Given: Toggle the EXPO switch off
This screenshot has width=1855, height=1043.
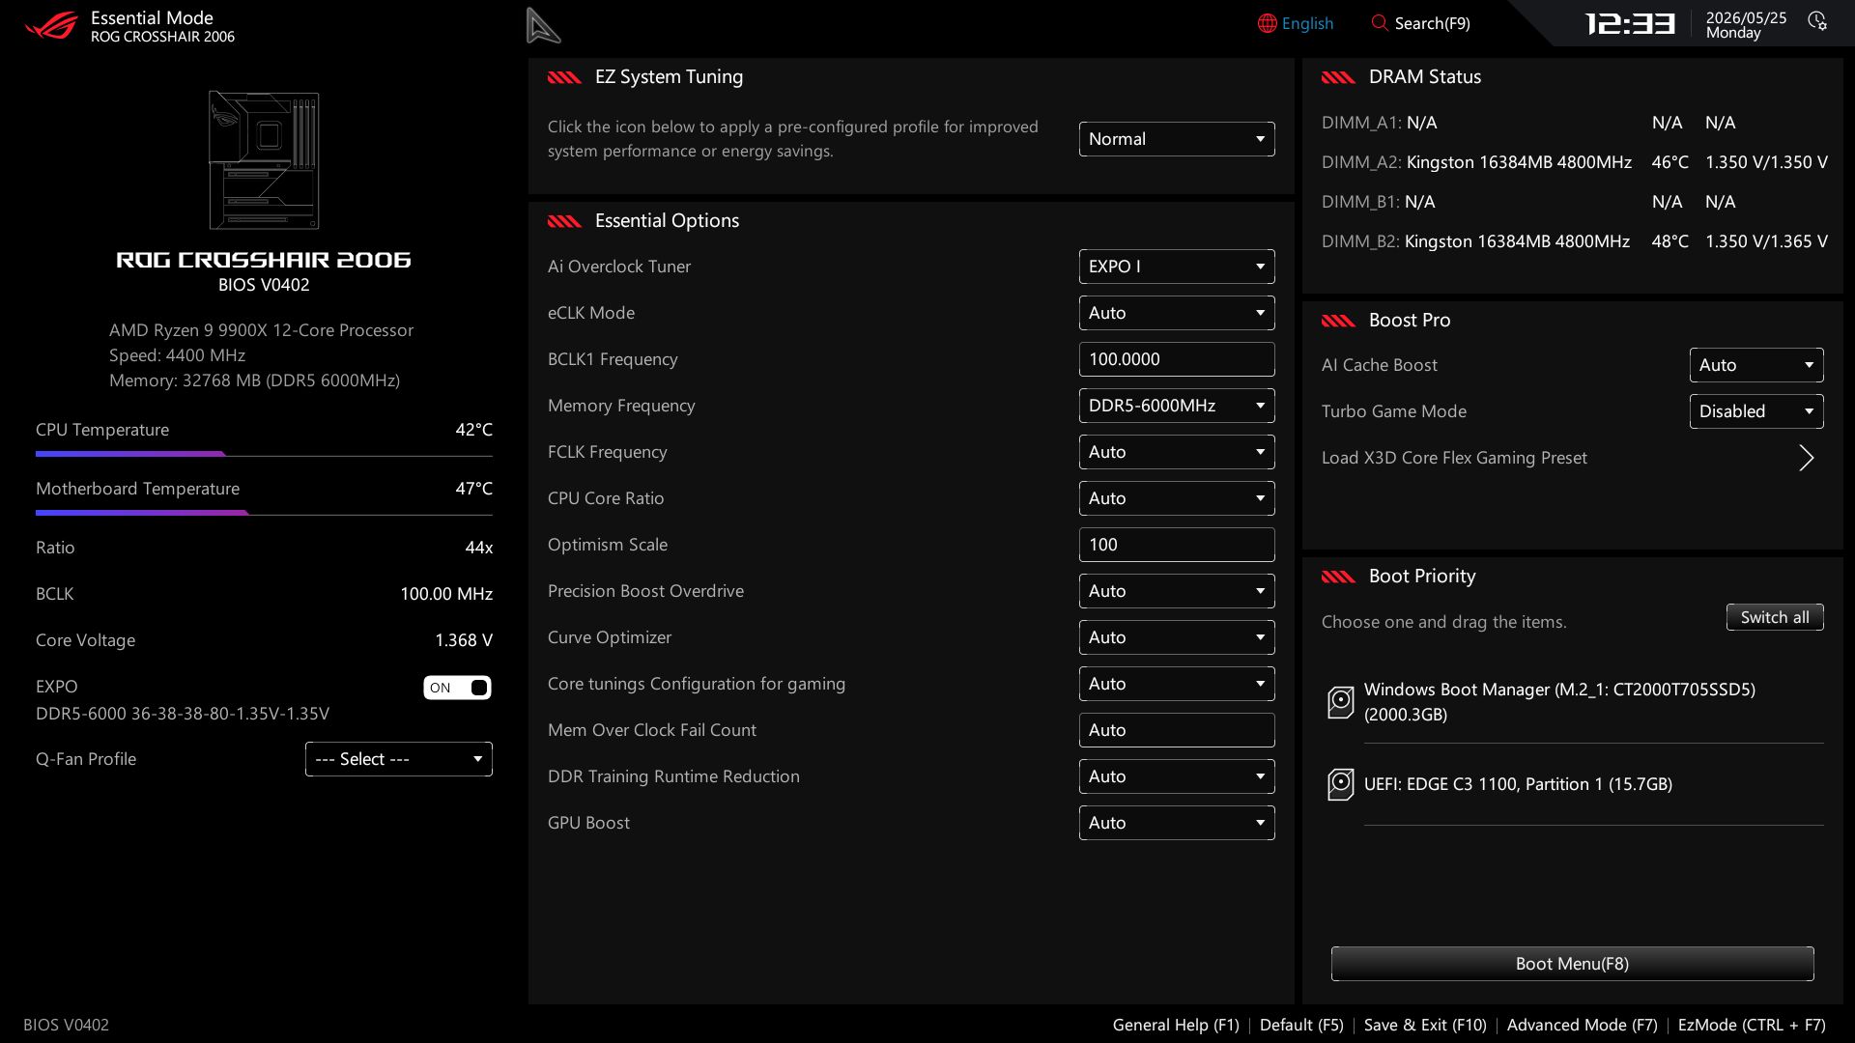Looking at the screenshot, I should click(457, 688).
